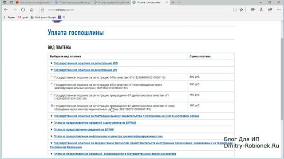Click the Выберите вид платежа header
This screenshot has height=159, width=284.
[x=65, y=57]
